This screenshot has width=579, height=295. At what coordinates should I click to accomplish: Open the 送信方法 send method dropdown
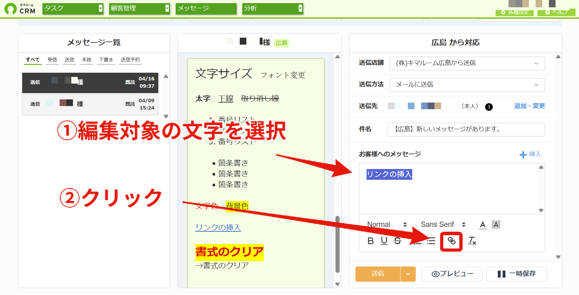pos(467,85)
